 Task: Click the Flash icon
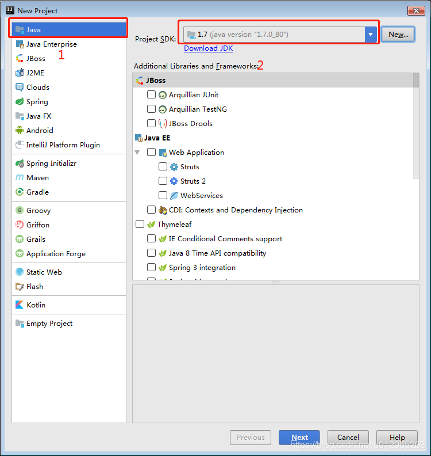[20, 287]
